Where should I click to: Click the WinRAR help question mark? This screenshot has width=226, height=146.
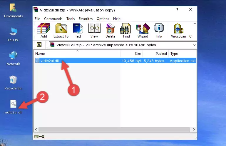177,10
